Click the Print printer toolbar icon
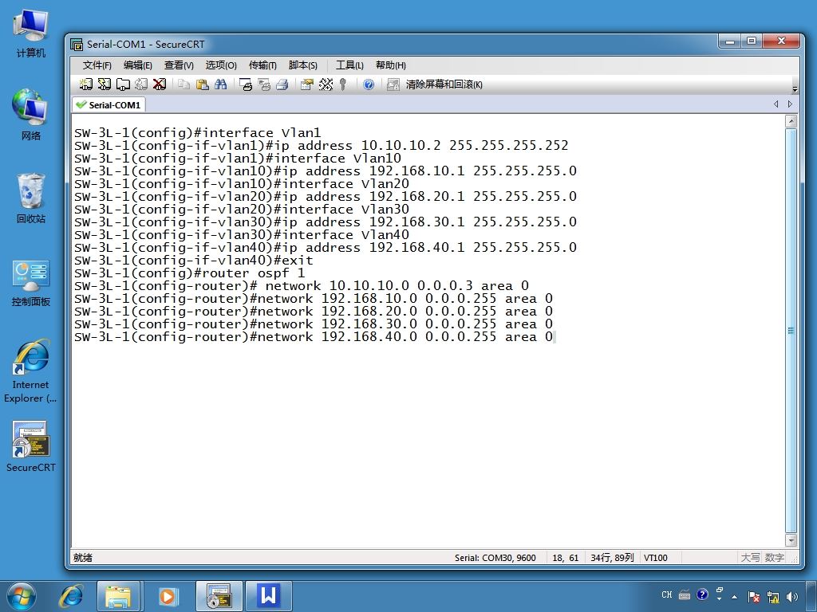The image size is (817, 612). [x=282, y=84]
